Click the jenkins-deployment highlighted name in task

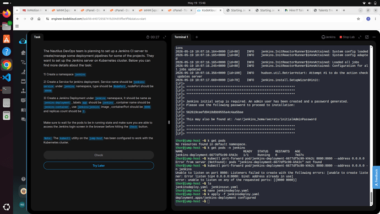(57, 103)
